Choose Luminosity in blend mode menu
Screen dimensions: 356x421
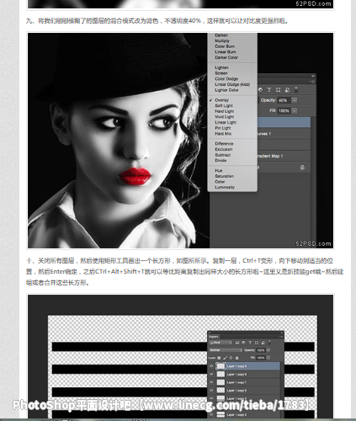click(x=225, y=187)
